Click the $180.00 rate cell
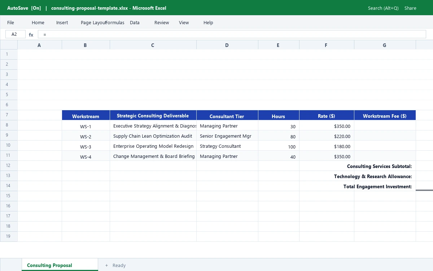Screen dimensions: 433x271 327,146
